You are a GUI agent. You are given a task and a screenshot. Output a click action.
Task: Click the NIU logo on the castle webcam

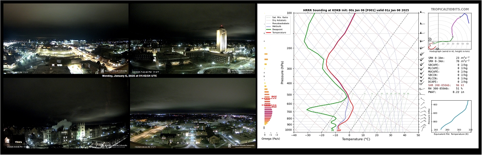115,145
